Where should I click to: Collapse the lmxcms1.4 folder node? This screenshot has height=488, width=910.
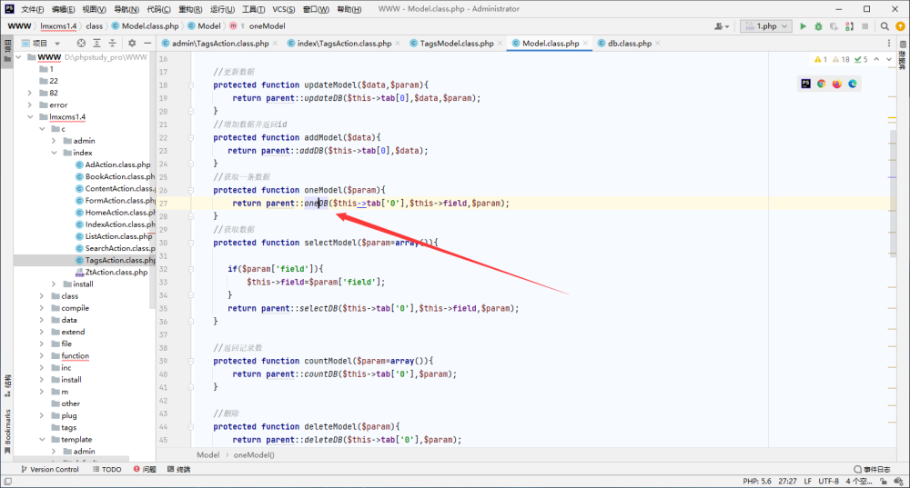coord(30,116)
